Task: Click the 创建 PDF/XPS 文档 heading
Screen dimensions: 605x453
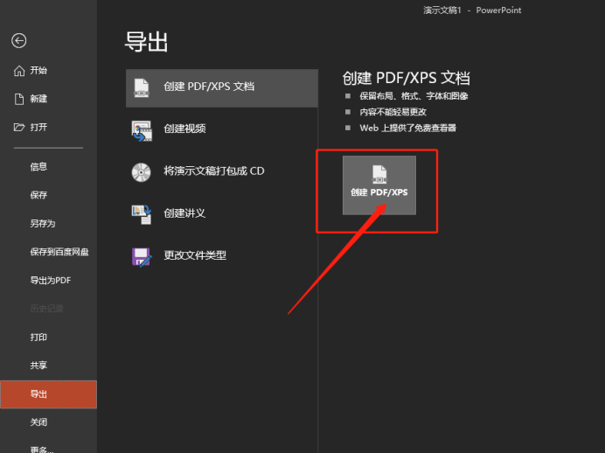Action: [406, 79]
